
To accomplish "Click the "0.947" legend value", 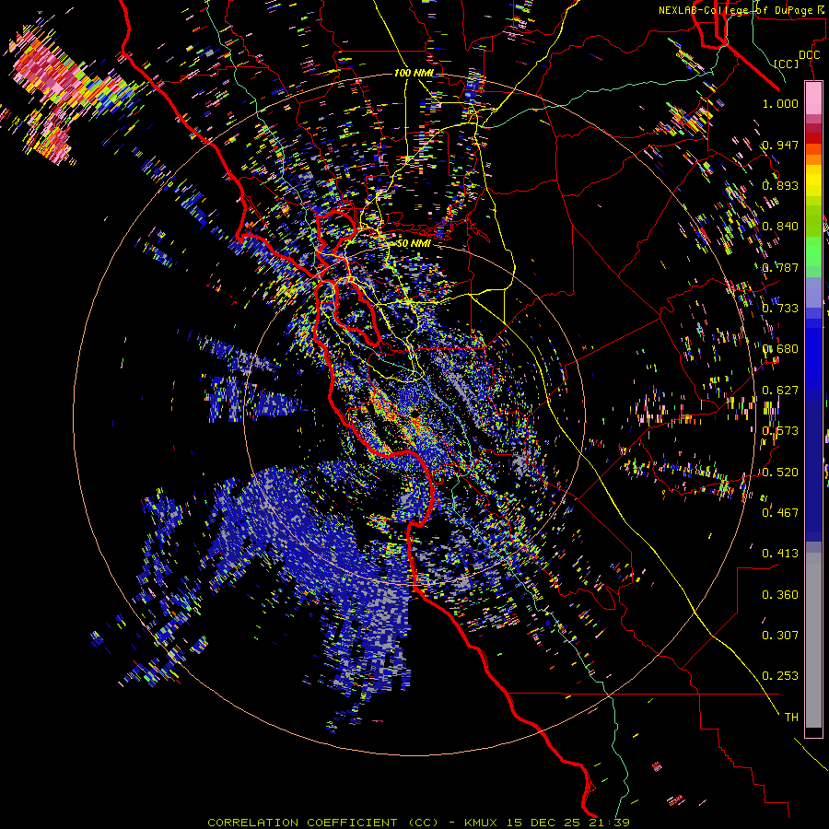I will pos(780,145).
